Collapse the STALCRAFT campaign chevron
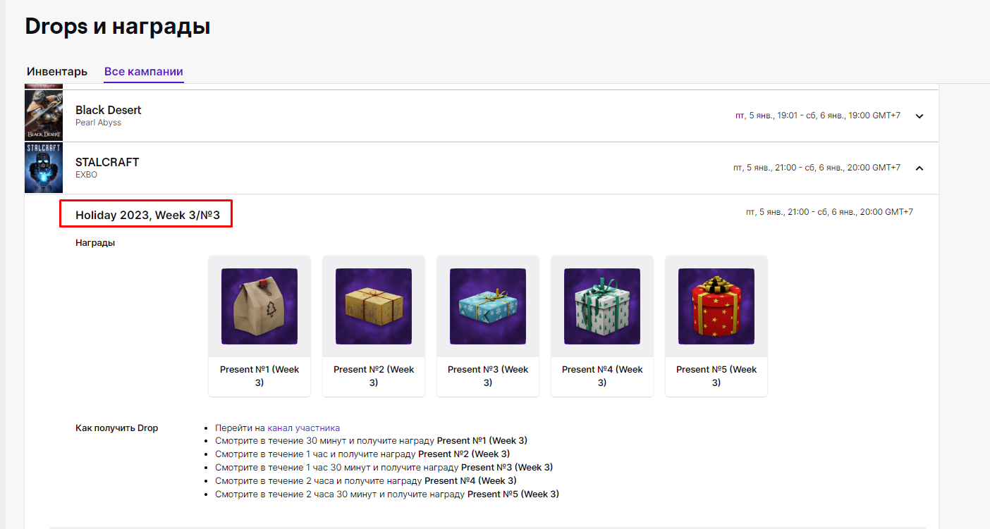This screenshot has width=990, height=529. click(919, 168)
